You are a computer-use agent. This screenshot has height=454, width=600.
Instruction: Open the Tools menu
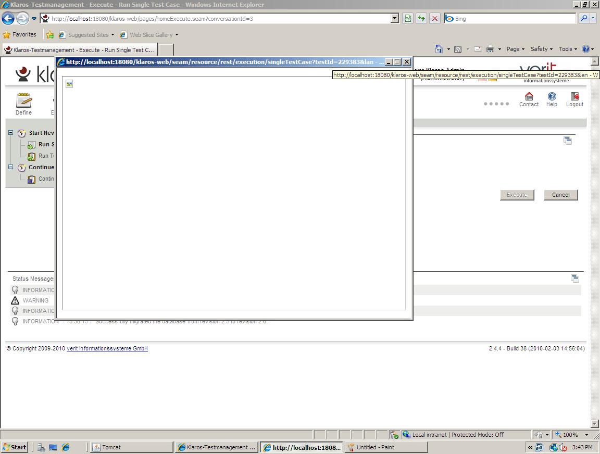568,49
